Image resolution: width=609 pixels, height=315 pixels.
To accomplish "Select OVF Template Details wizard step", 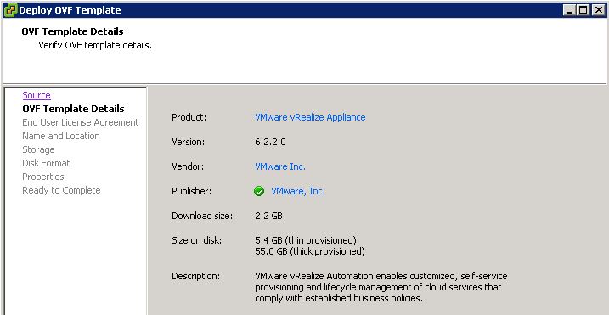I will [x=73, y=109].
